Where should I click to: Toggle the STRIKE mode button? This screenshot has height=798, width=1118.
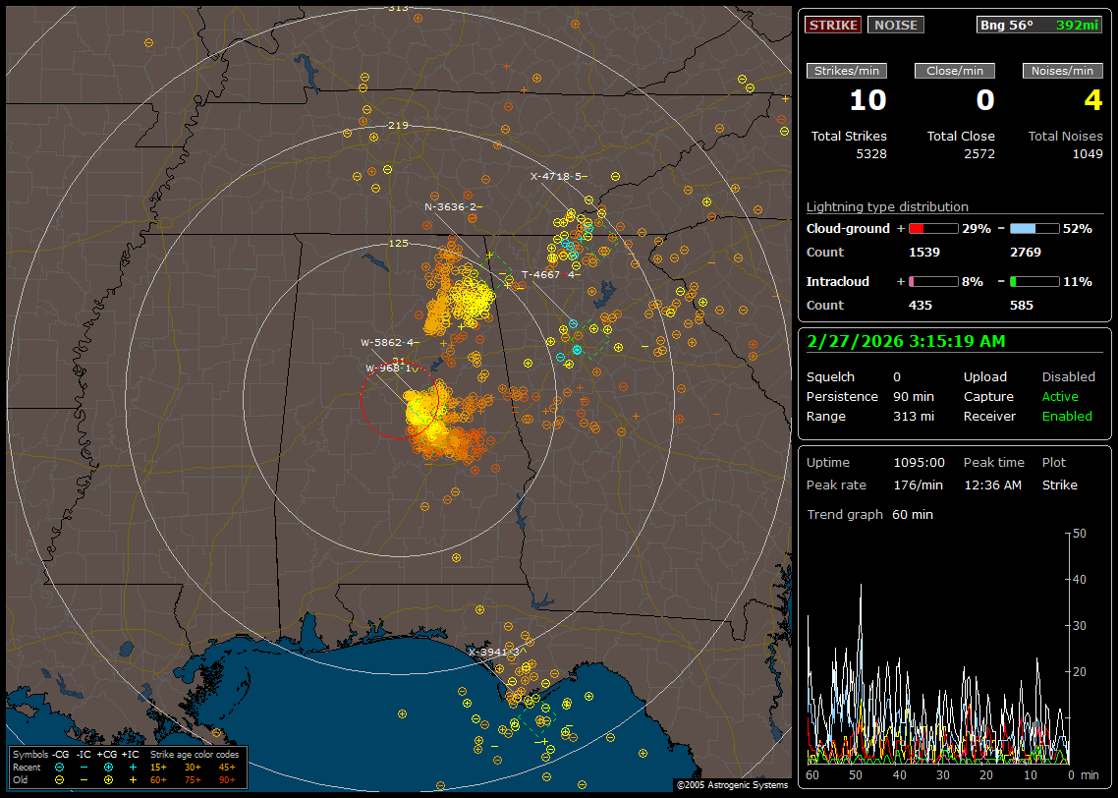tap(833, 25)
